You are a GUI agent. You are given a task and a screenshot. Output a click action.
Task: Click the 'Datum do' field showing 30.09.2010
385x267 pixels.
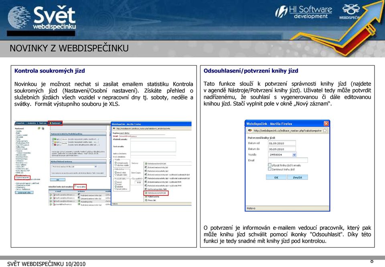tap(282, 149)
